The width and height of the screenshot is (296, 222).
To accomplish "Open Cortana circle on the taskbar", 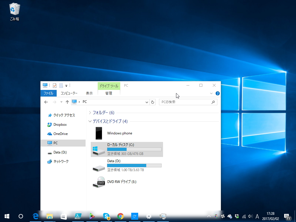I will [x=21, y=216].
